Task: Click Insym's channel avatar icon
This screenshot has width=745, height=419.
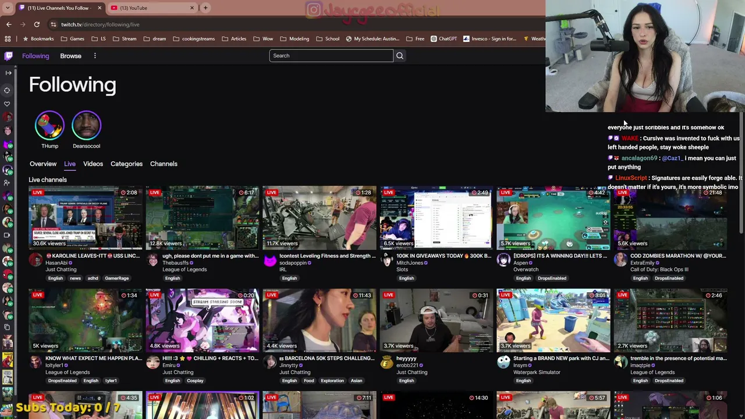Action: coord(503,363)
